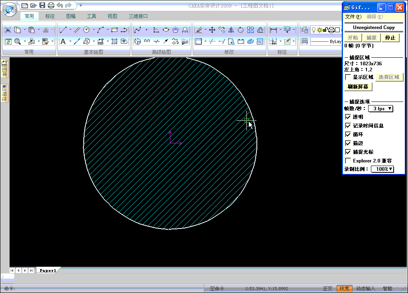Select the Line drawing tool
The width and height of the screenshot is (408, 293).
63,30
